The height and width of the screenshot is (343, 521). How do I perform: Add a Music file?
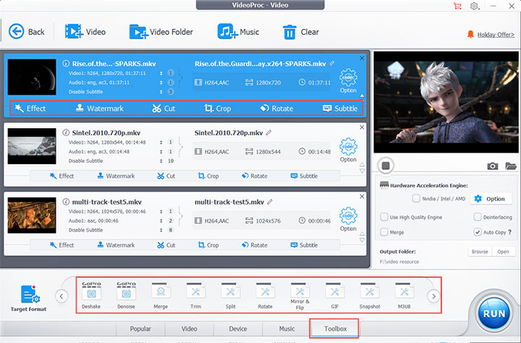point(238,32)
